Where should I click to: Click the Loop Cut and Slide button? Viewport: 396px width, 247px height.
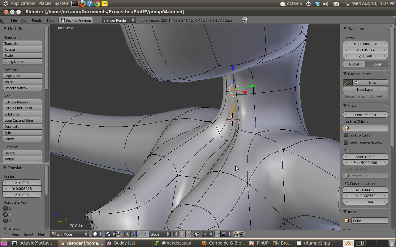coord(22,120)
